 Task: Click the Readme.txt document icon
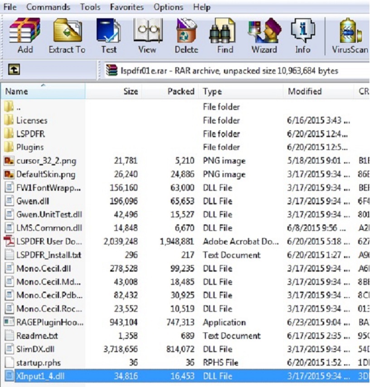[x=9, y=335]
